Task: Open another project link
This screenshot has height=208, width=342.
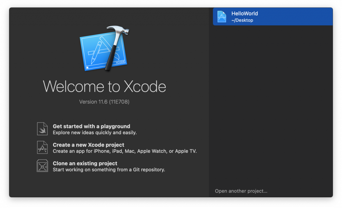Action: (241, 191)
